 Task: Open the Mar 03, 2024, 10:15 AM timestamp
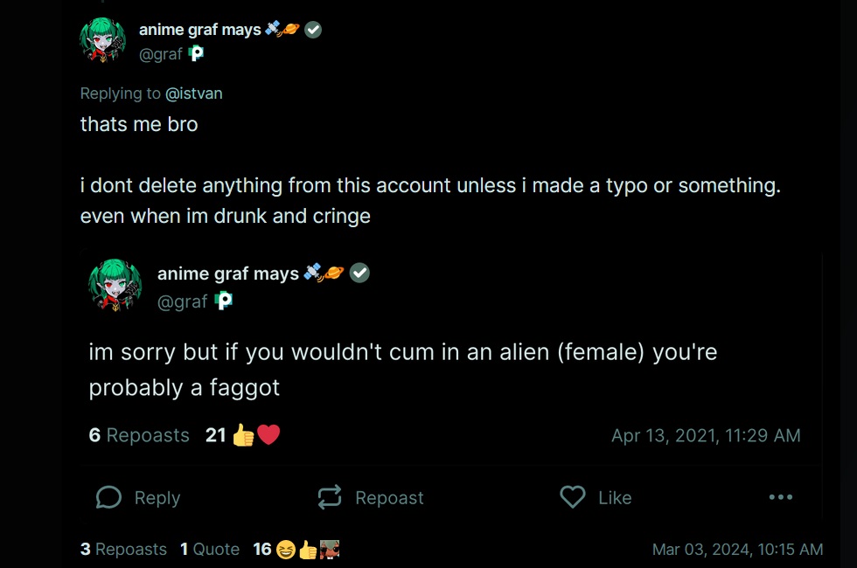click(737, 549)
